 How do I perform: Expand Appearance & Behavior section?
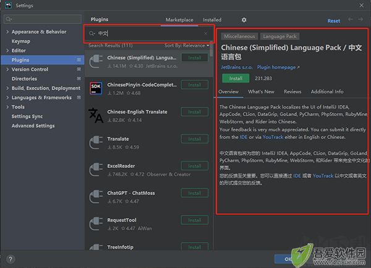(7, 31)
